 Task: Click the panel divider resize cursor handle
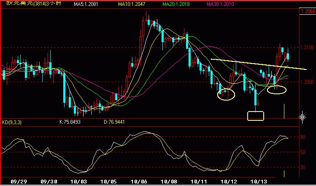302,117
